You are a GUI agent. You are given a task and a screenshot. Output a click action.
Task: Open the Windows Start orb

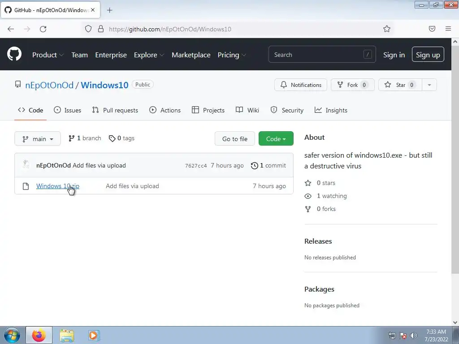[x=12, y=335]
